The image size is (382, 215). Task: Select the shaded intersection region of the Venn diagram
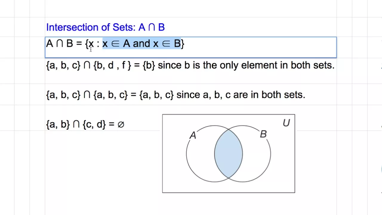pyautogui.click(x=228, y=154)
